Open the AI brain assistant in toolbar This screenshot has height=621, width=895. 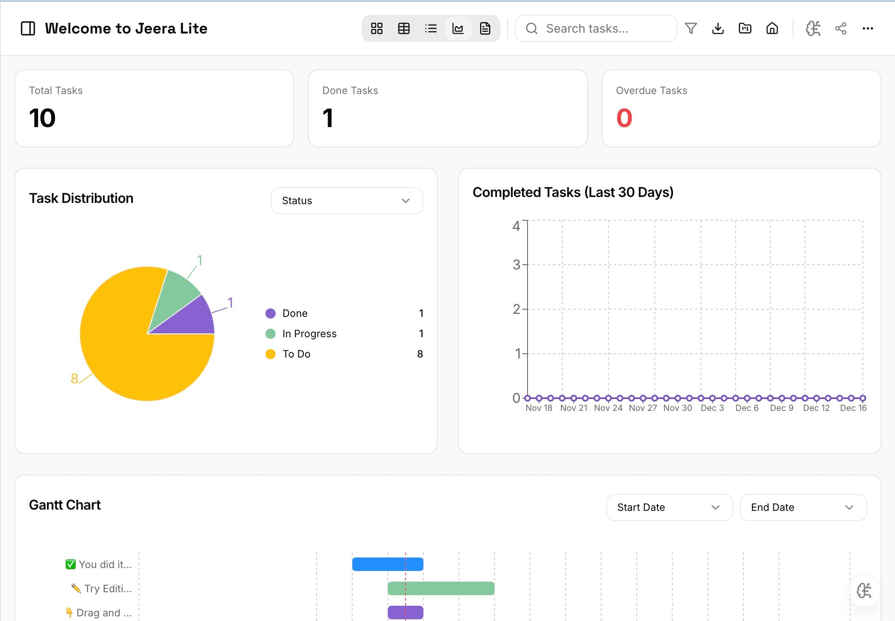pyautogui.click(x=812, y=28)
